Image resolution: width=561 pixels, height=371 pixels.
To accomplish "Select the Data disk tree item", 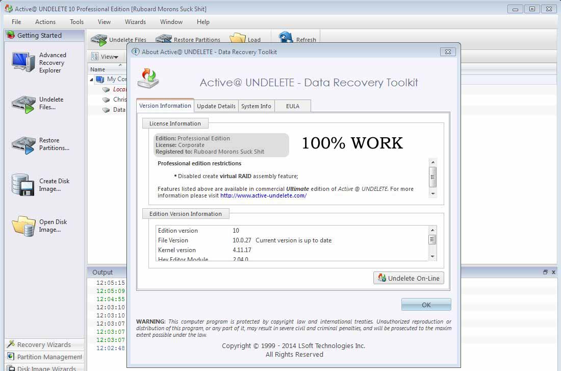I will pos(116,110).
